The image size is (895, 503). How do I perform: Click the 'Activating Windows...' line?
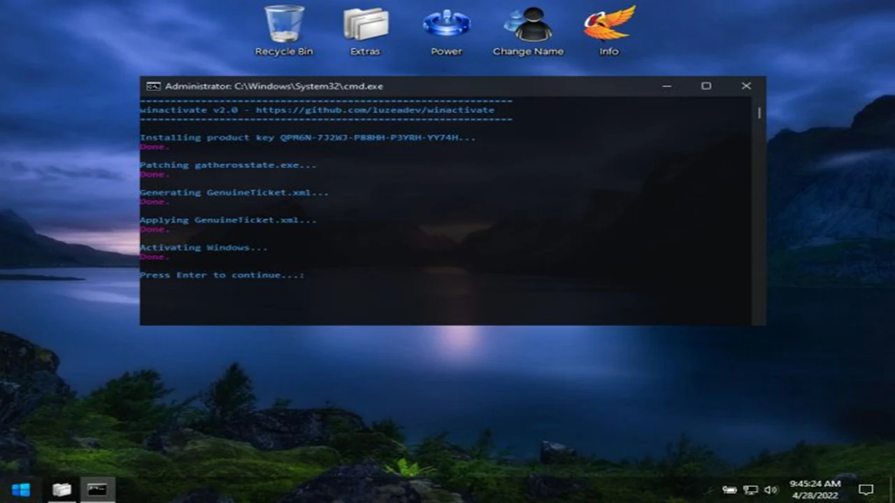coord(203,247)
